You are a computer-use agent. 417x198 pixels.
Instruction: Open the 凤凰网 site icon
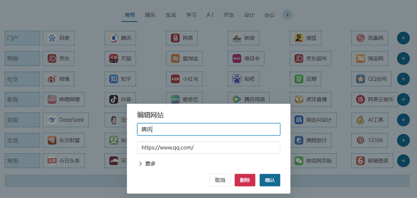coord(360,38)
